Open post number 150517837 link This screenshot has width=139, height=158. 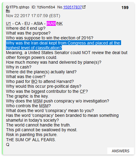pos(72,7)
